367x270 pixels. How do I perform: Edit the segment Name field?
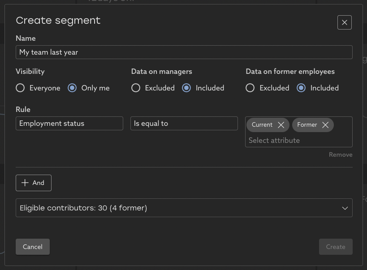coord(184,52)
